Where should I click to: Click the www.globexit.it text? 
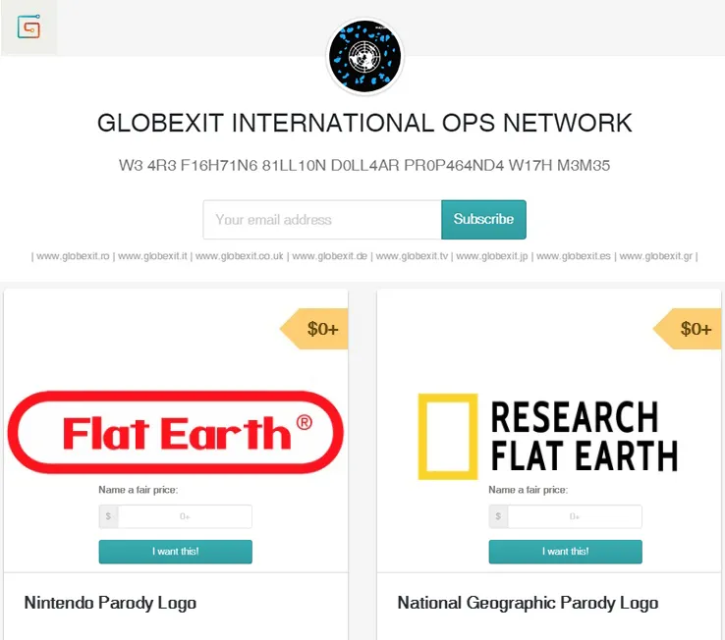152,256
